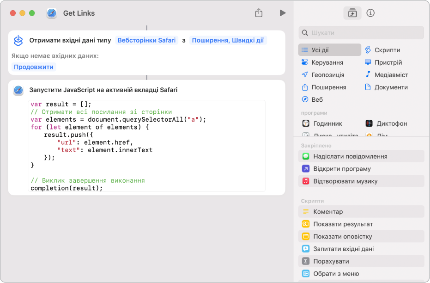Click the completion(result); code line
Screen dimensions: 430x283
tap(67, 188)
